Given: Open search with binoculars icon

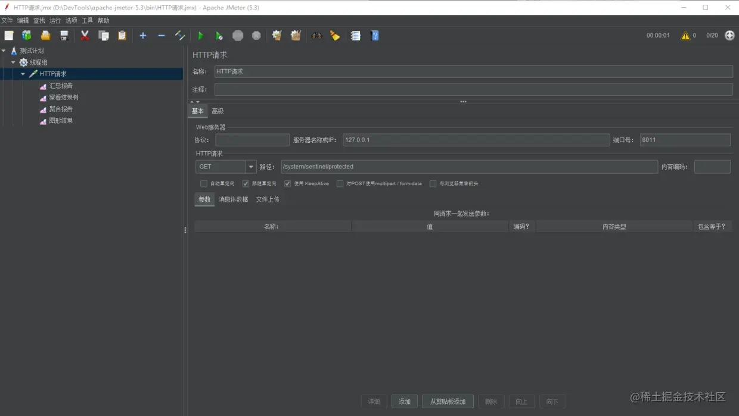Looking at the screenshot, I should [316, 36].
